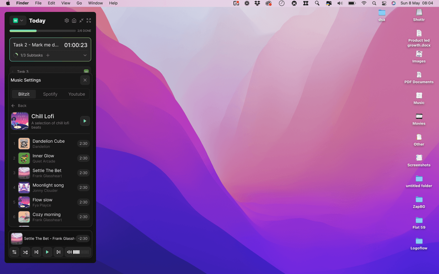Collapse the widget using the shrink arrows icon
This screenshot has width=439, height=274.
[x=81, y=20]
